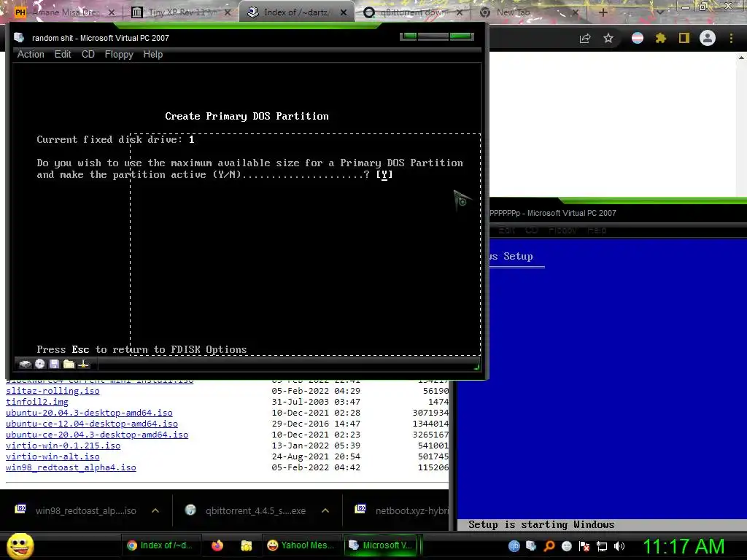Click the Microsoft Virtual PC taskbar button
The height and width of the screenshot is (560, 747).
pyautogui.click(x=381, y=545)
